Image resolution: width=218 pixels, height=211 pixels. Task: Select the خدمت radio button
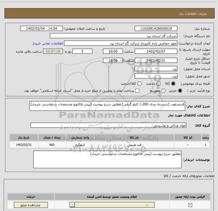[x=159, y=83]
